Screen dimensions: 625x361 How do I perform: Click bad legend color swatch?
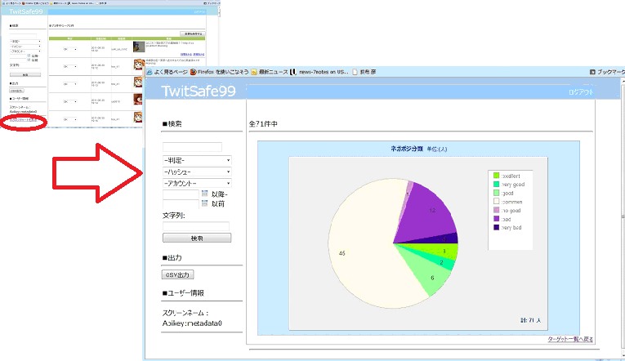click(x=496, y=219)
